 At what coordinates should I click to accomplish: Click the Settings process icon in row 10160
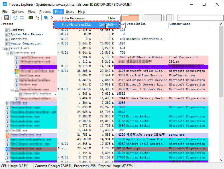(8, 149)
